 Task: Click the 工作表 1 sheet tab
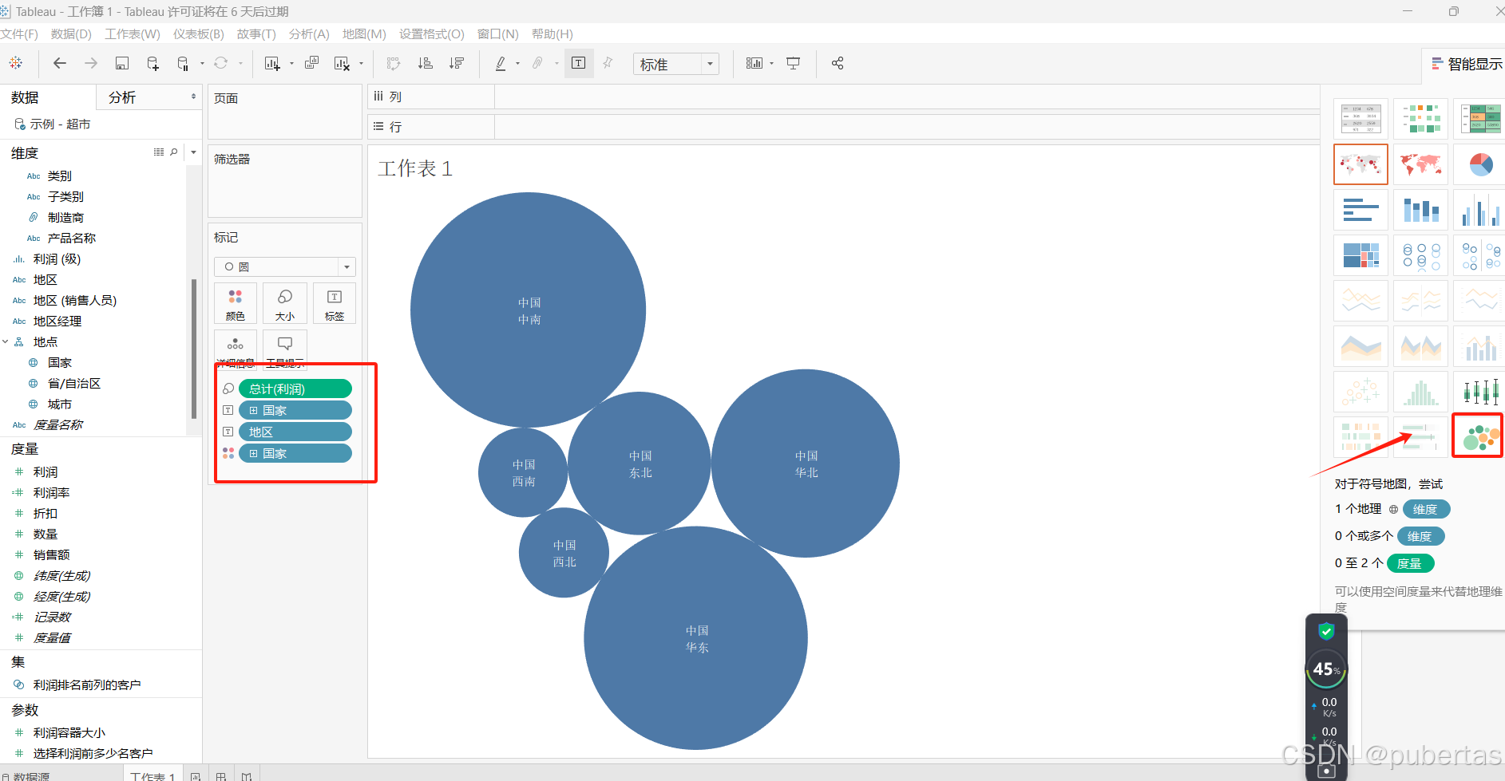click(152, 775)
